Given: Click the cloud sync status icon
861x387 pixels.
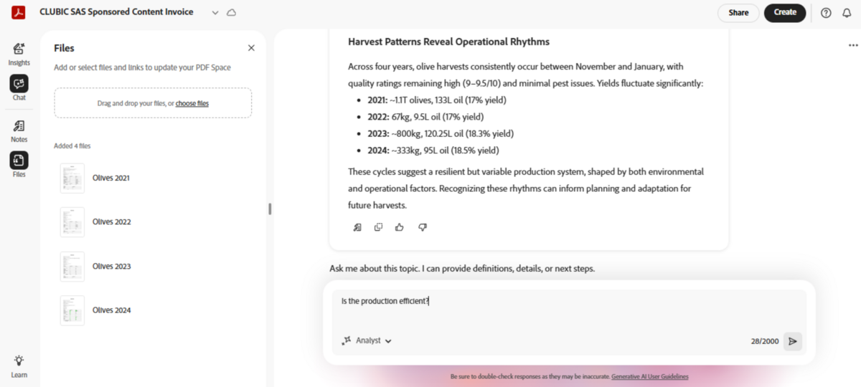Looking at the screenshot, I should coord(231,13).
